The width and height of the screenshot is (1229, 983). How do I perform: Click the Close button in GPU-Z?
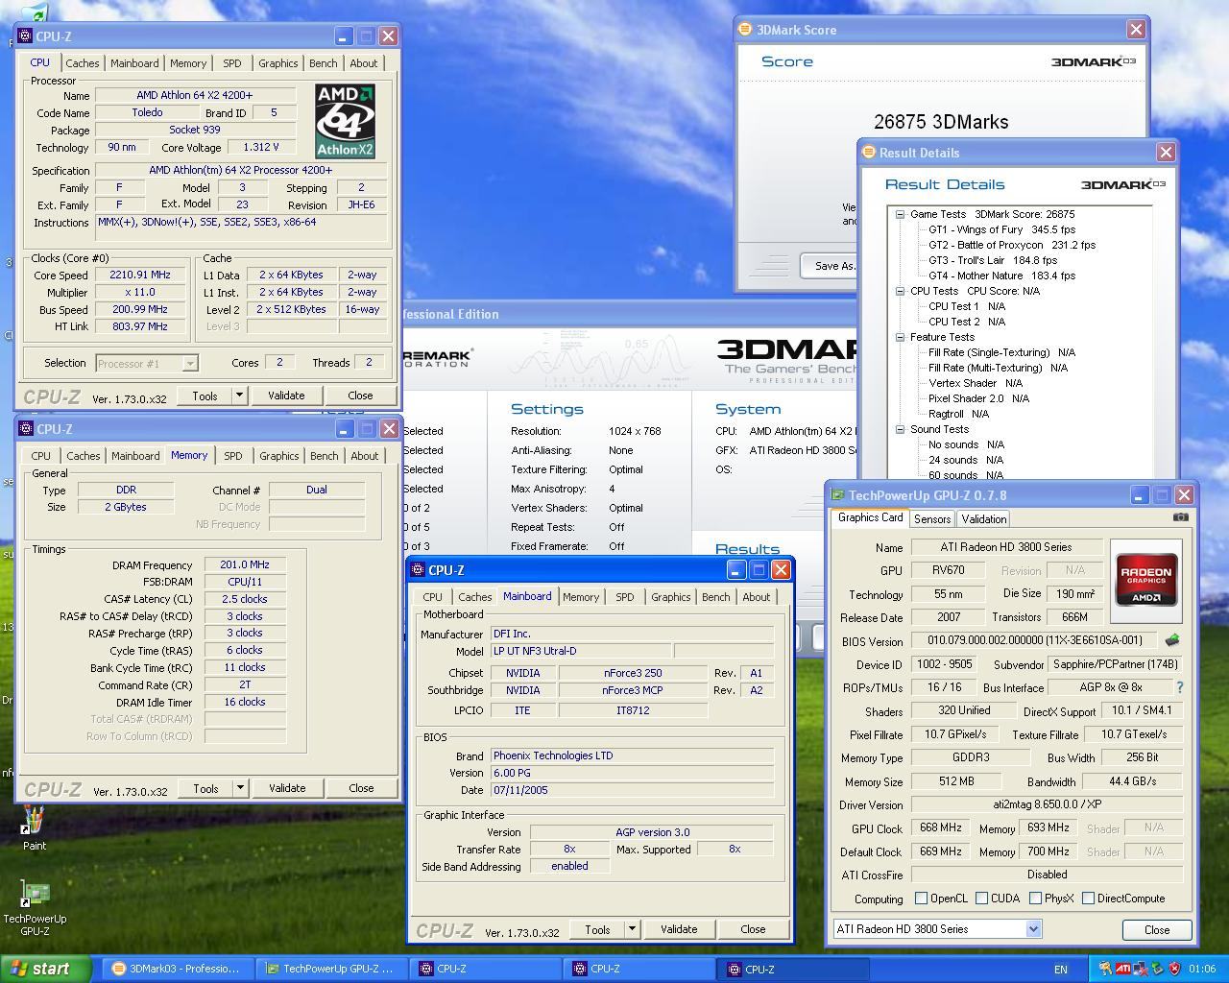(1157, 930)
